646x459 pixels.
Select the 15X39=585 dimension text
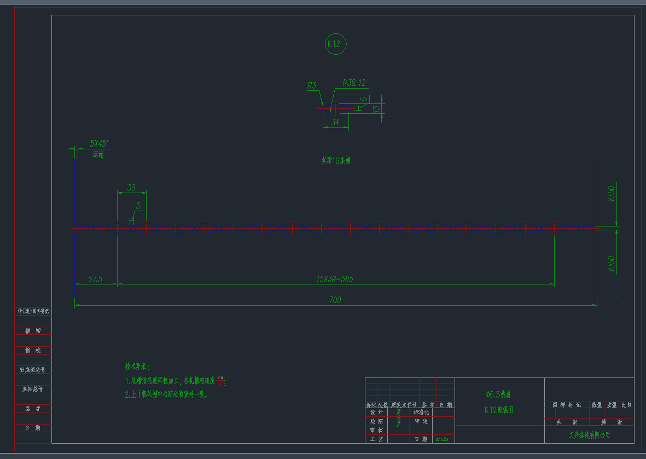(x=335, y=279)
